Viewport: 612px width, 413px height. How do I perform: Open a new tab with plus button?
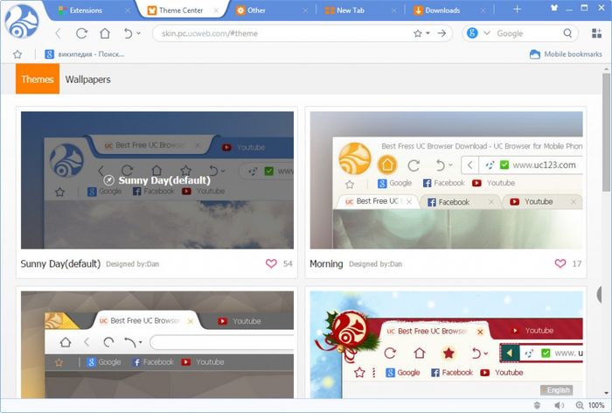pyautogui.click(x=518, y=10)
